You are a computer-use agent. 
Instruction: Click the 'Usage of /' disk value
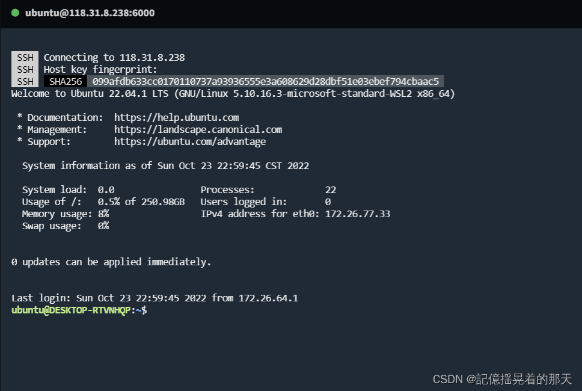(x=141, y=202)
